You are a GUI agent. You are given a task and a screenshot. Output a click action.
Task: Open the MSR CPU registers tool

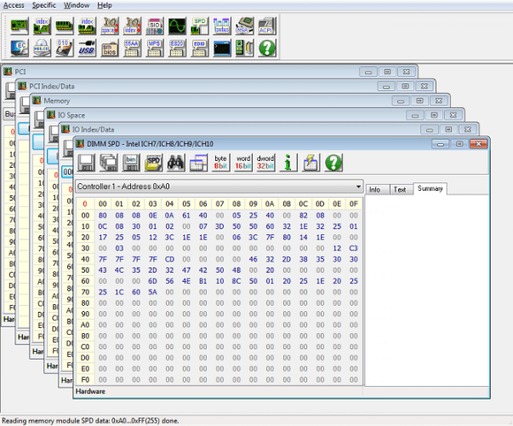pos(244,24)
